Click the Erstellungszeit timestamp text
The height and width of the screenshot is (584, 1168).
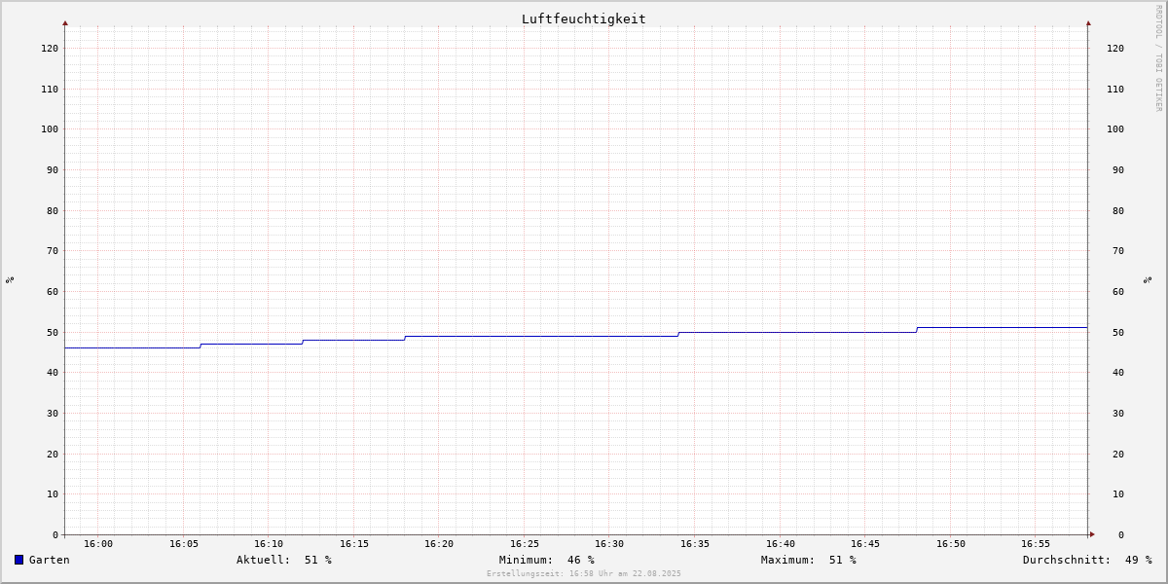tap(584, 573)
